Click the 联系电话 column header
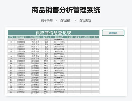Image resolution: width=132 pixels, height=101 pixels. (59, 37)
